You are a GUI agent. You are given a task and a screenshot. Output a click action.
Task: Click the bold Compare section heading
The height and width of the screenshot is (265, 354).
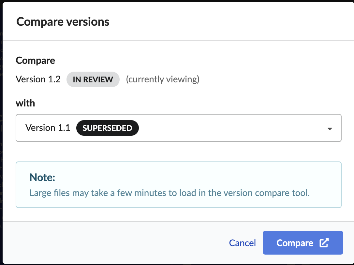tap(35, 61)
